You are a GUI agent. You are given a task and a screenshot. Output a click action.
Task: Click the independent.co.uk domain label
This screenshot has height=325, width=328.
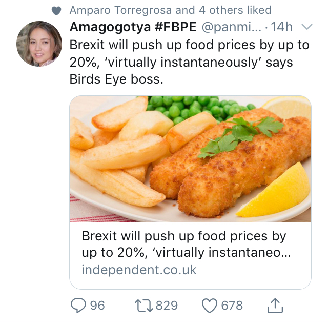coord(139,270)
